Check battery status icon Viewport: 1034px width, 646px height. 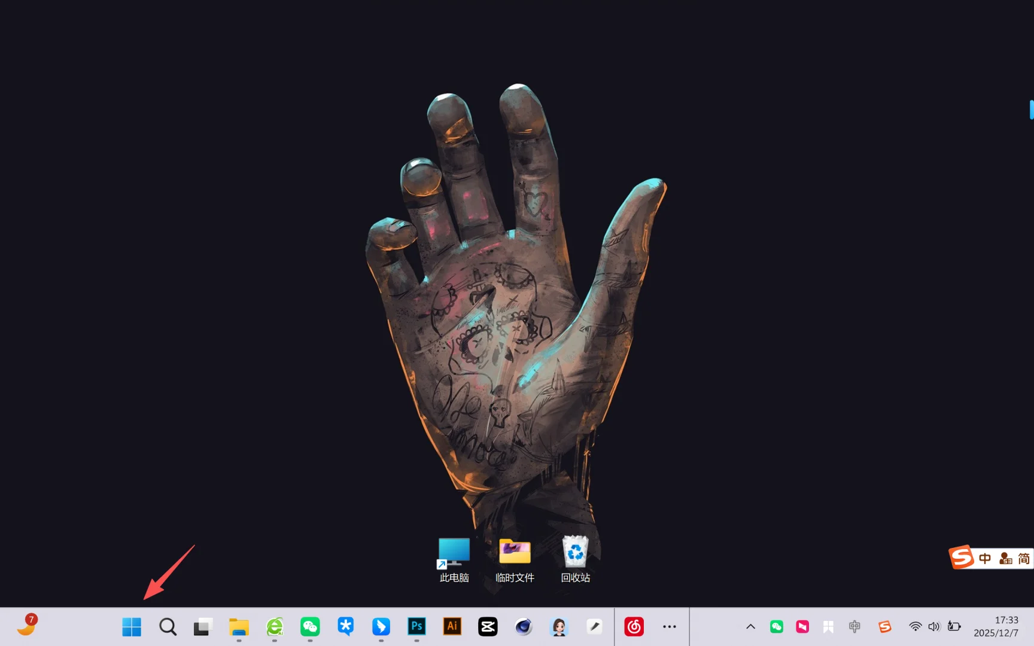pyautogui.click(x=954, y=627)
